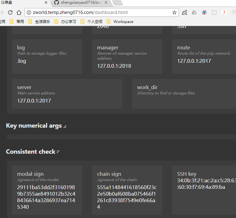Open the React developer tools extension
The height and width of the screenshot is (218, 236).
click(214, 12)
